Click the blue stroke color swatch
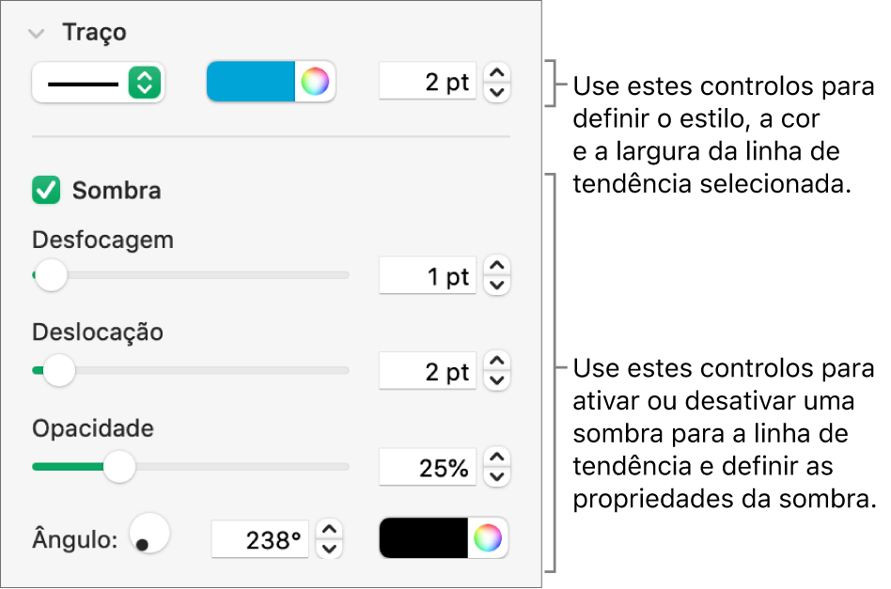The height and width of the screenshot is (589, 891). click(x=250, y=83)
